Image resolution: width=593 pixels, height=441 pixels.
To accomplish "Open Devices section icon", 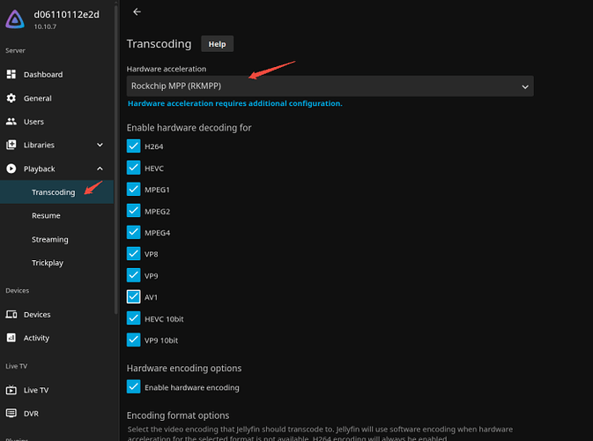I will pos(11,314).
